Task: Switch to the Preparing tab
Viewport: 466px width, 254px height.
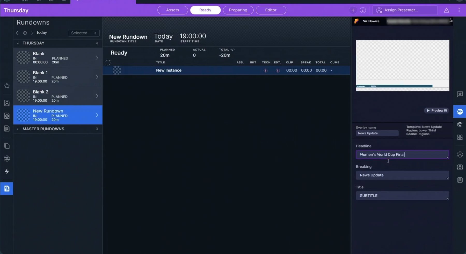Action: tap(238, 10)
